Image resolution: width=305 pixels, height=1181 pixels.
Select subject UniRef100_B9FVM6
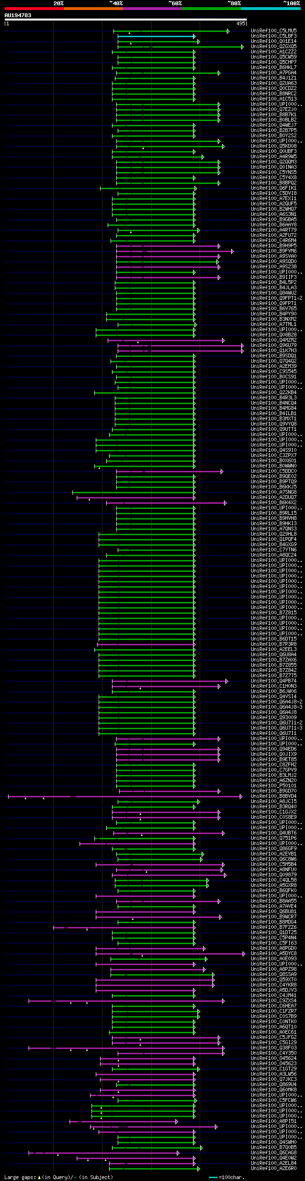(274, 251)
